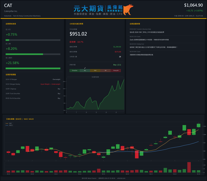Click the red Equal-Weight to Underweight change
Viewport: 207px width, 181px height.
pos(51,84)
